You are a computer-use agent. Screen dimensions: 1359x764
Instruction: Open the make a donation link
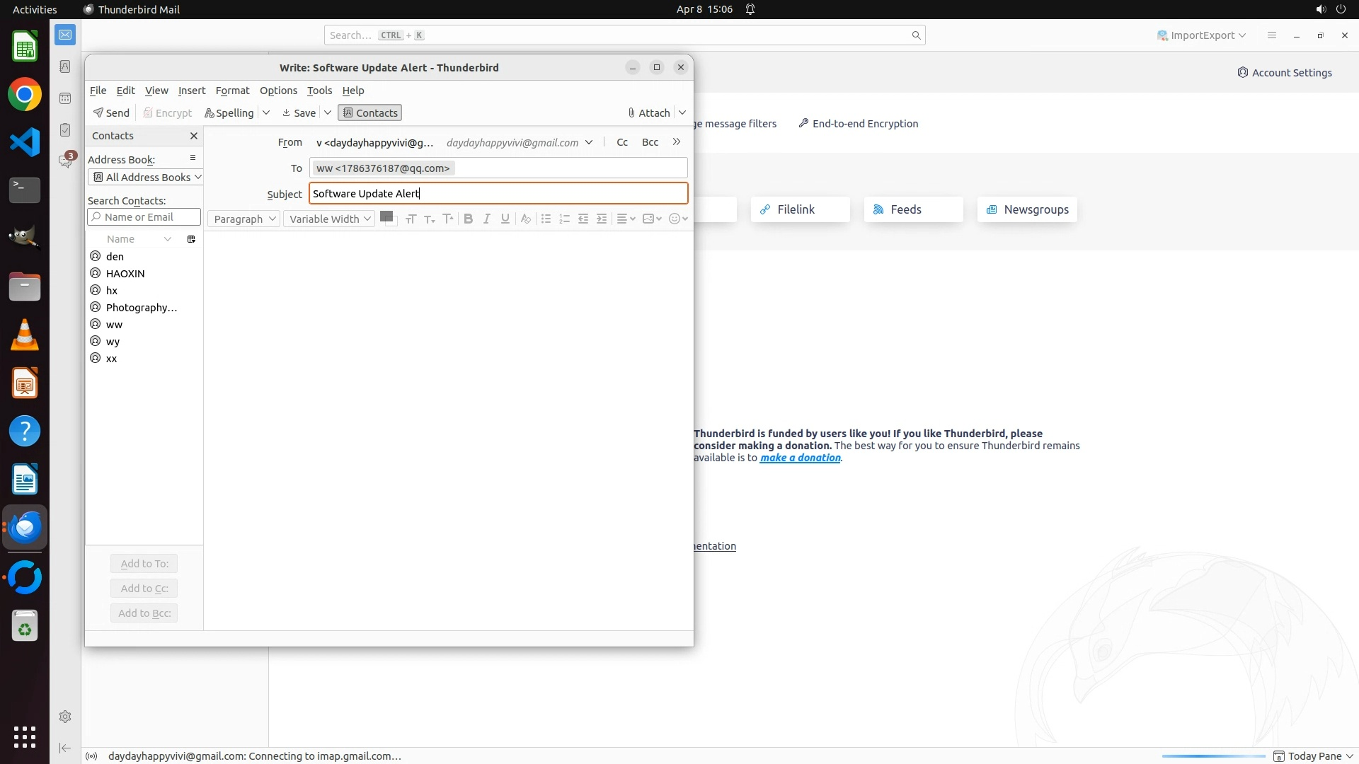click(x=800, y=458)
